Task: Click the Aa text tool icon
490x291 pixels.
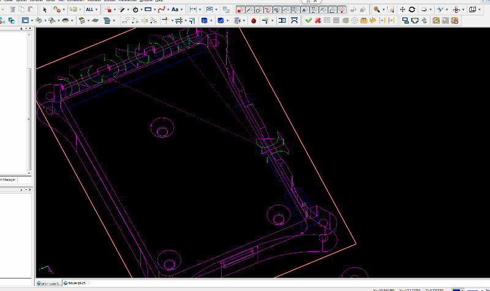Action: tap(175, 10)
